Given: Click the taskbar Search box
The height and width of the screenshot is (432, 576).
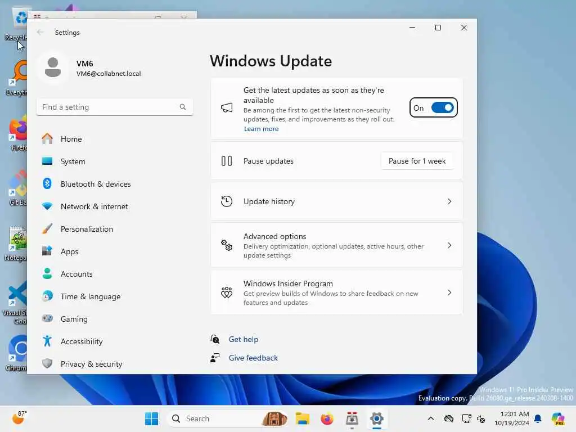Looking at the screenshot, I should [227, 418].
